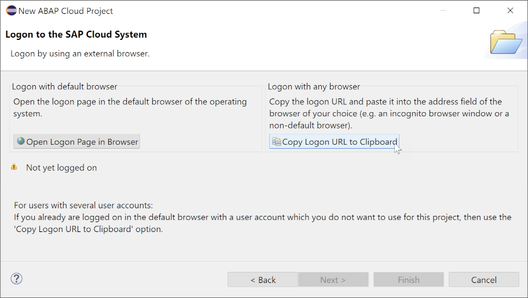This screenshot has height=298, width=528.
Task: Click the disabled Next button
Action: [x=333, y=280]
